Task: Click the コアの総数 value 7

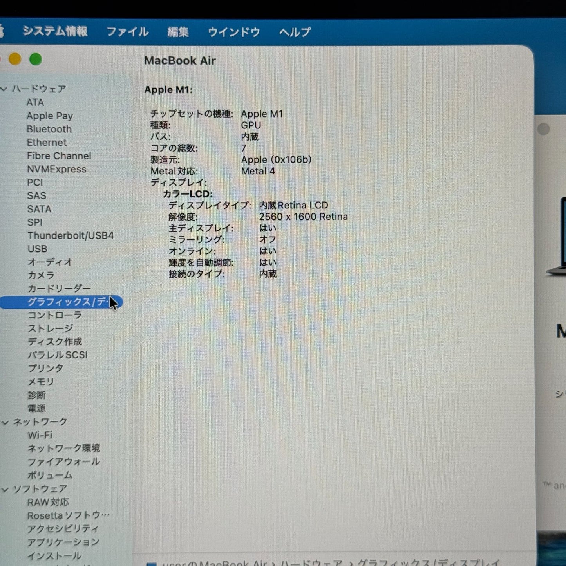Action: point(244,148)
